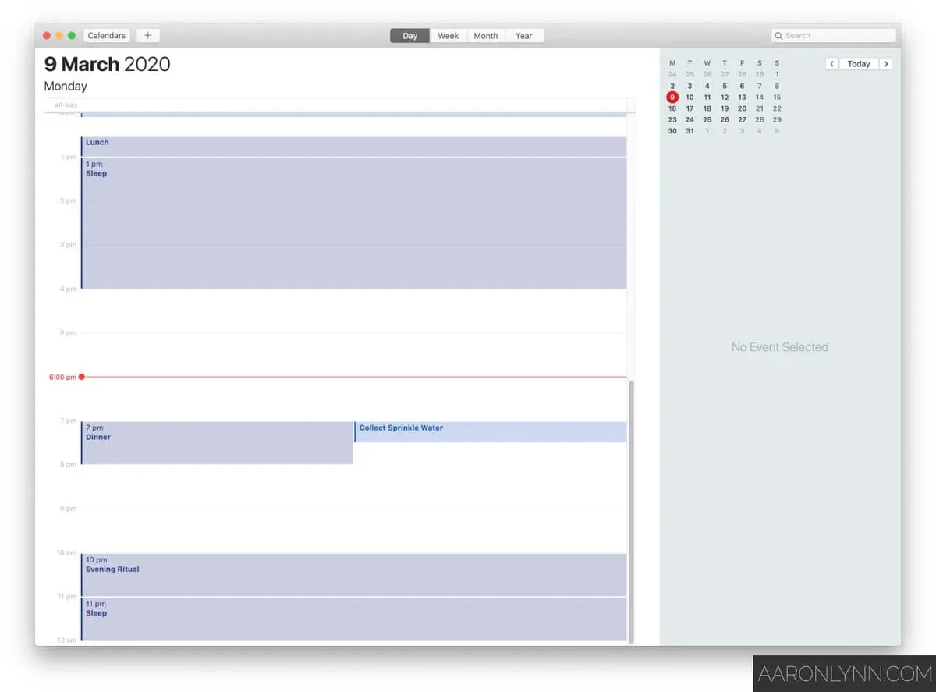Click the new event plus icon

pyautogui.click(x=147, y=35)
